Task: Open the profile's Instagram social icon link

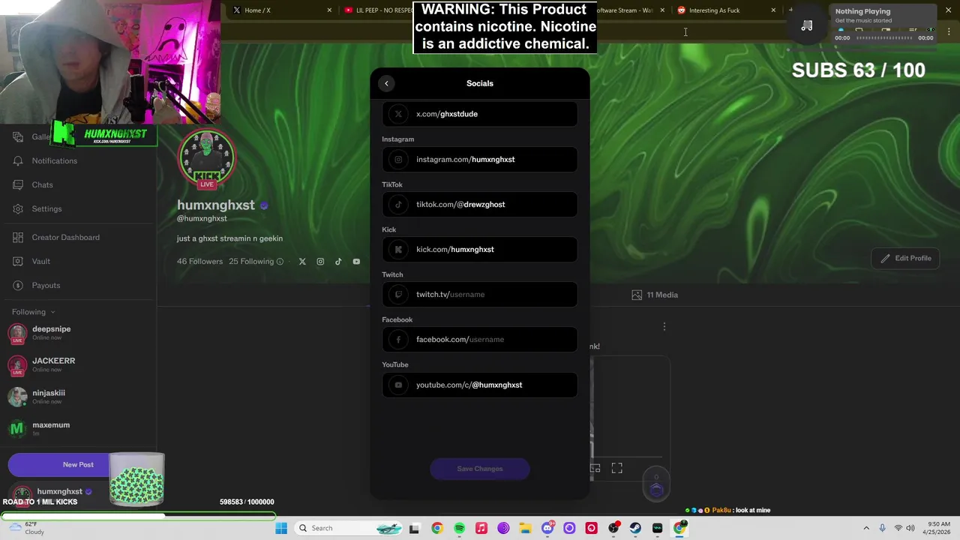Action: [x=320, y=262]
